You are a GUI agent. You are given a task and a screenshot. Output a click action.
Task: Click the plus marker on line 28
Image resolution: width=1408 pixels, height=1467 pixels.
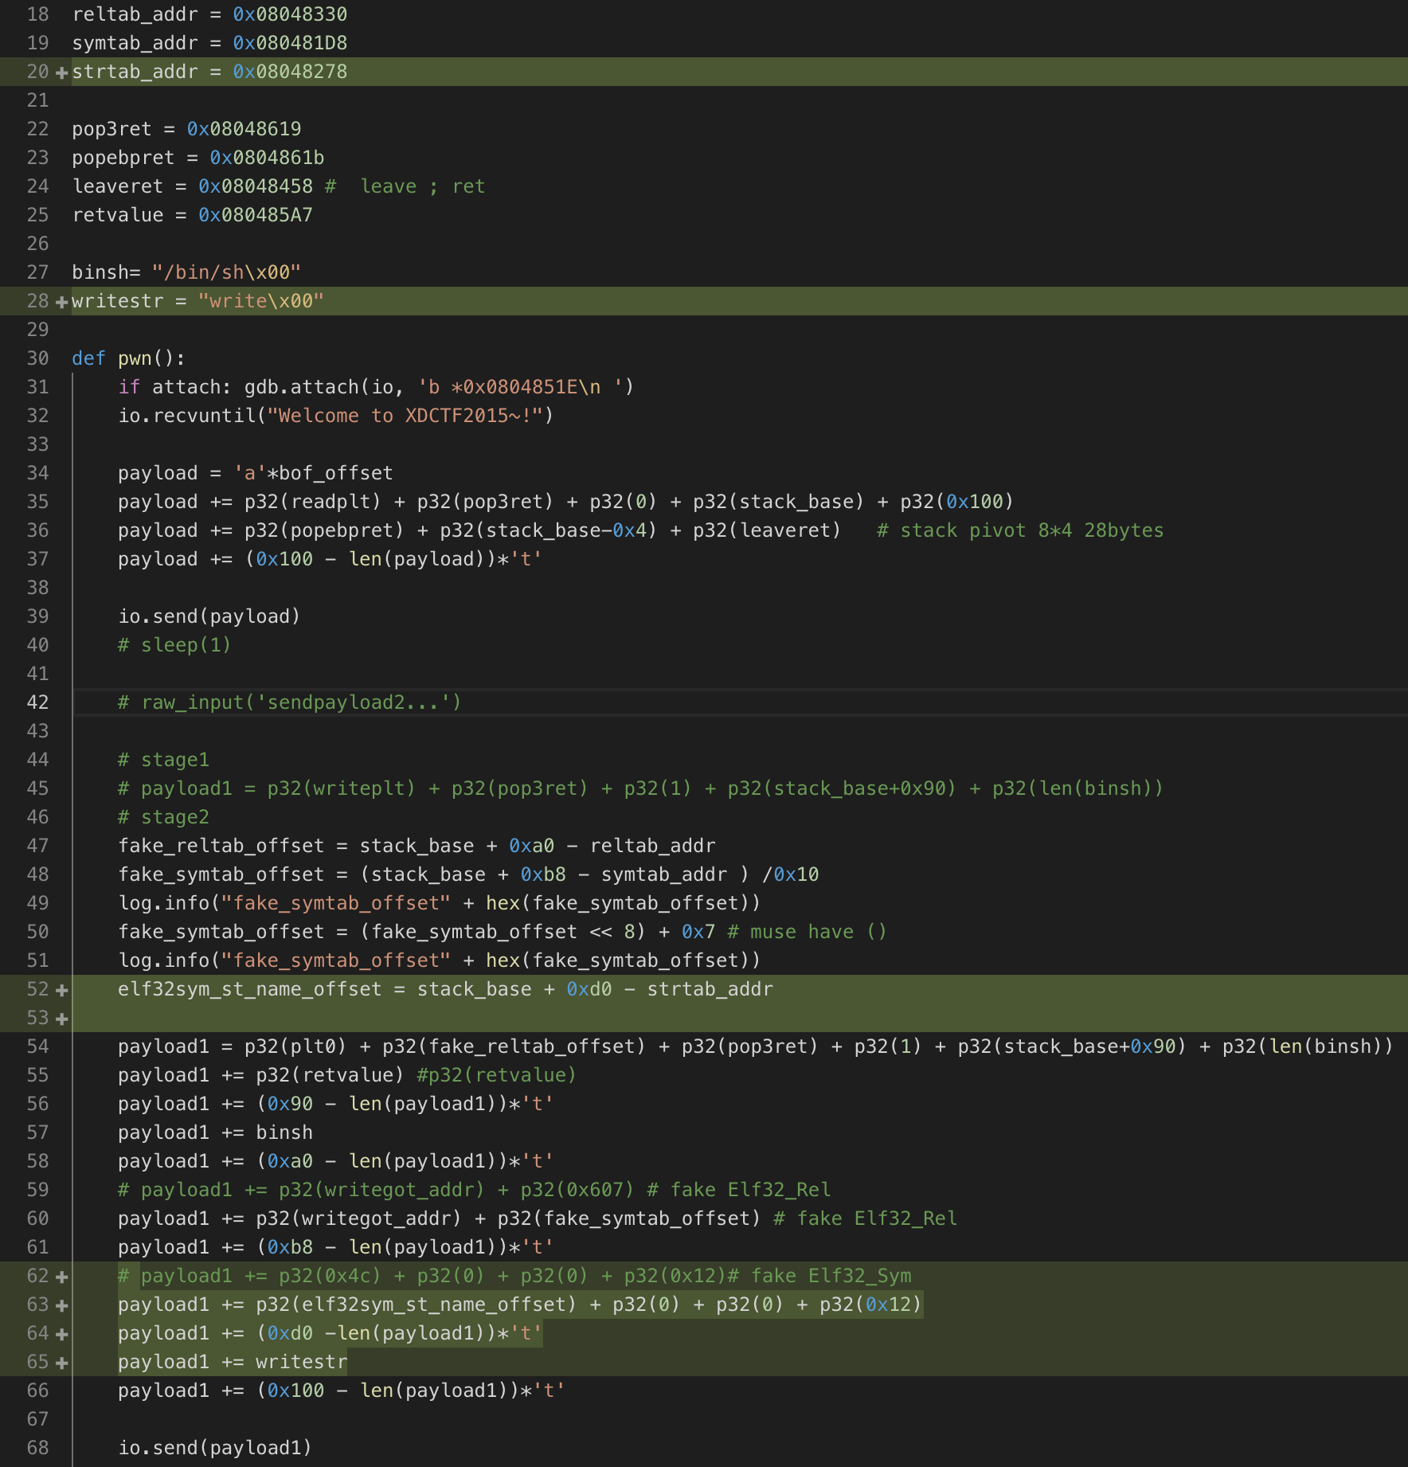[62, 302]
